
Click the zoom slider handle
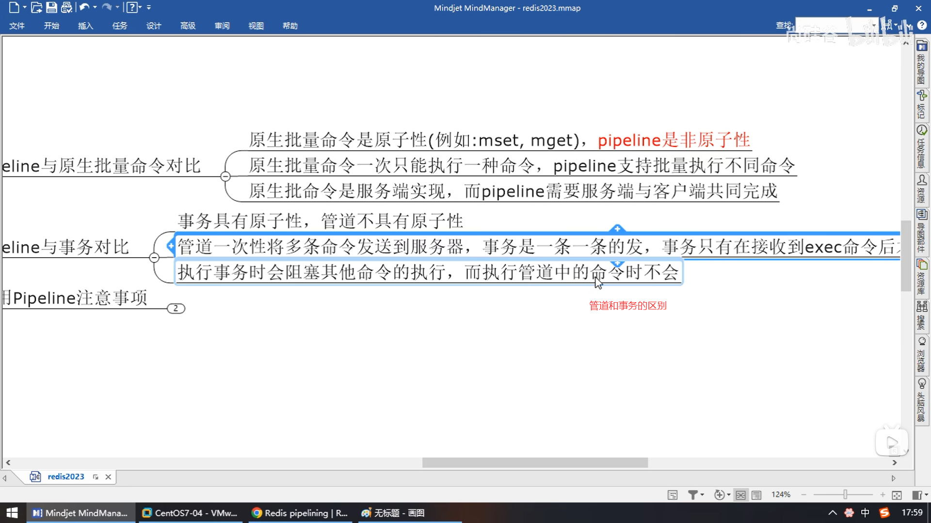(x=845, y=494)
